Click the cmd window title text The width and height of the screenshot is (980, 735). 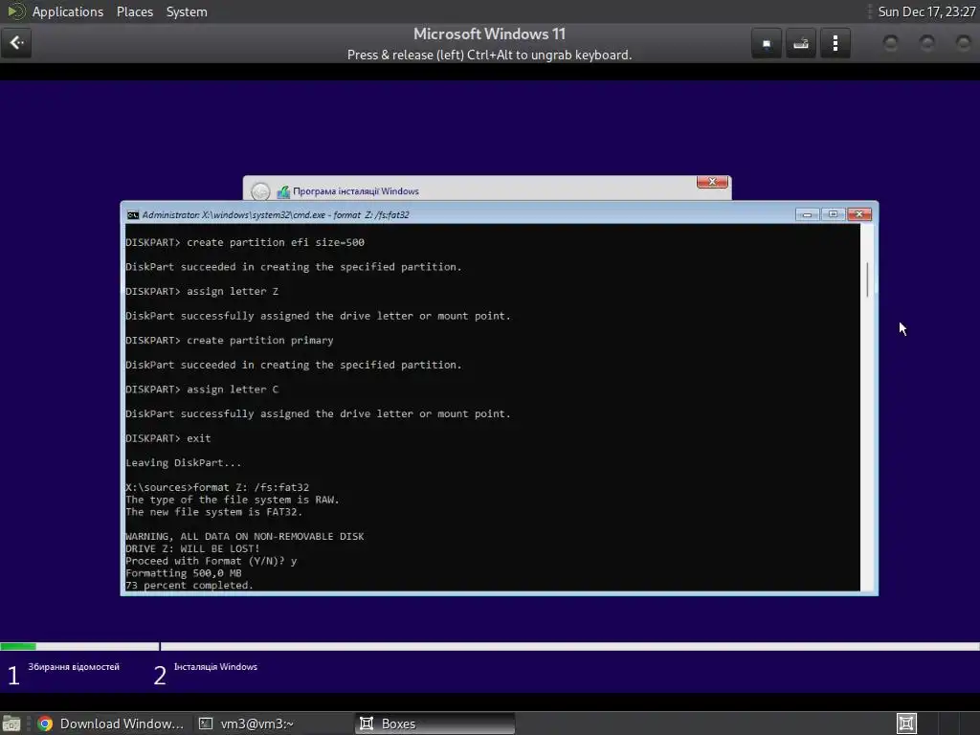276,215
